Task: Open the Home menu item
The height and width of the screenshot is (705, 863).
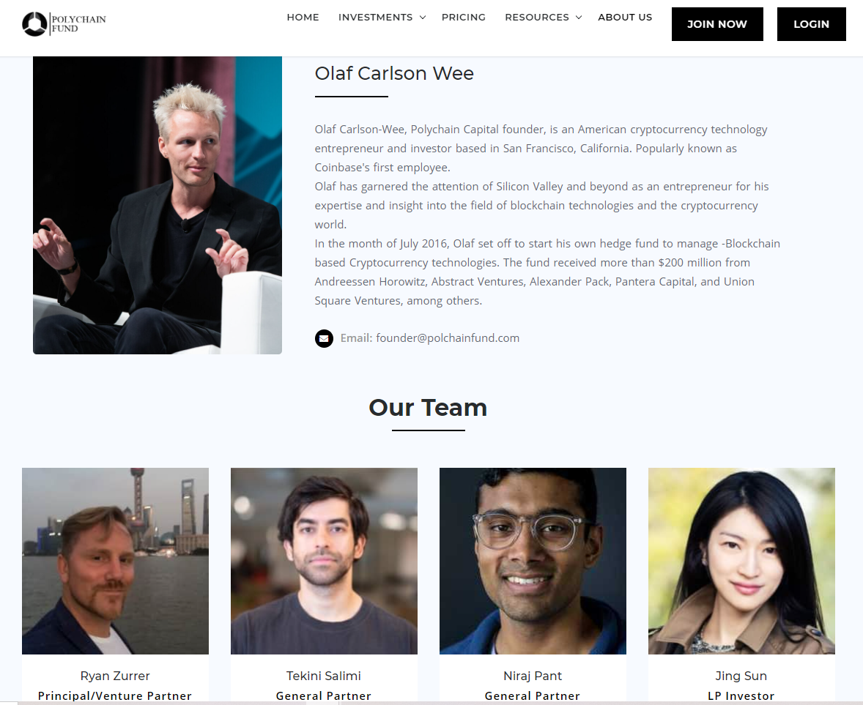Action: [x=303, y=17]
